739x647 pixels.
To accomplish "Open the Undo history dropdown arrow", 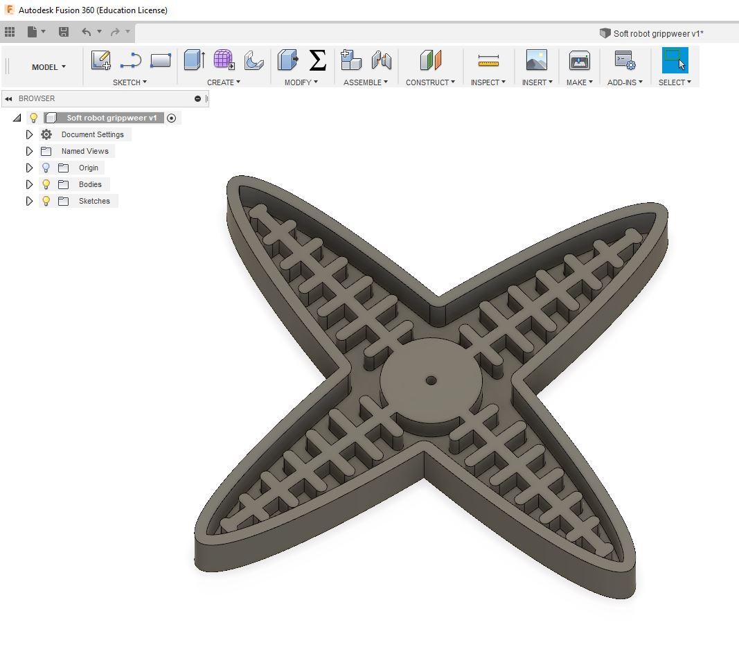I will 100,32.
